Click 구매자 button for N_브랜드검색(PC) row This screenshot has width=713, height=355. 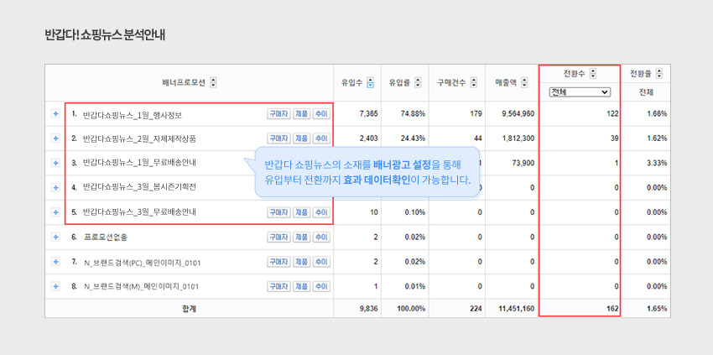point(278,262)
